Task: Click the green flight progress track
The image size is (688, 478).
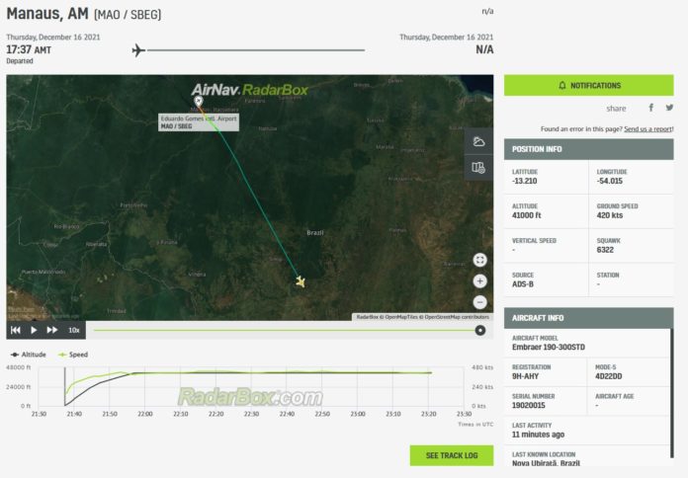Action: point(285,330)
